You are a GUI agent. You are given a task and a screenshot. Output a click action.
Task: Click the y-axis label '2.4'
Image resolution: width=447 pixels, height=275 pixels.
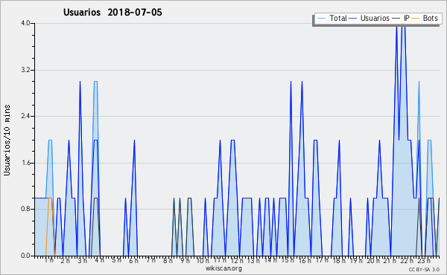pyautogui.click(x=25, y=116)
